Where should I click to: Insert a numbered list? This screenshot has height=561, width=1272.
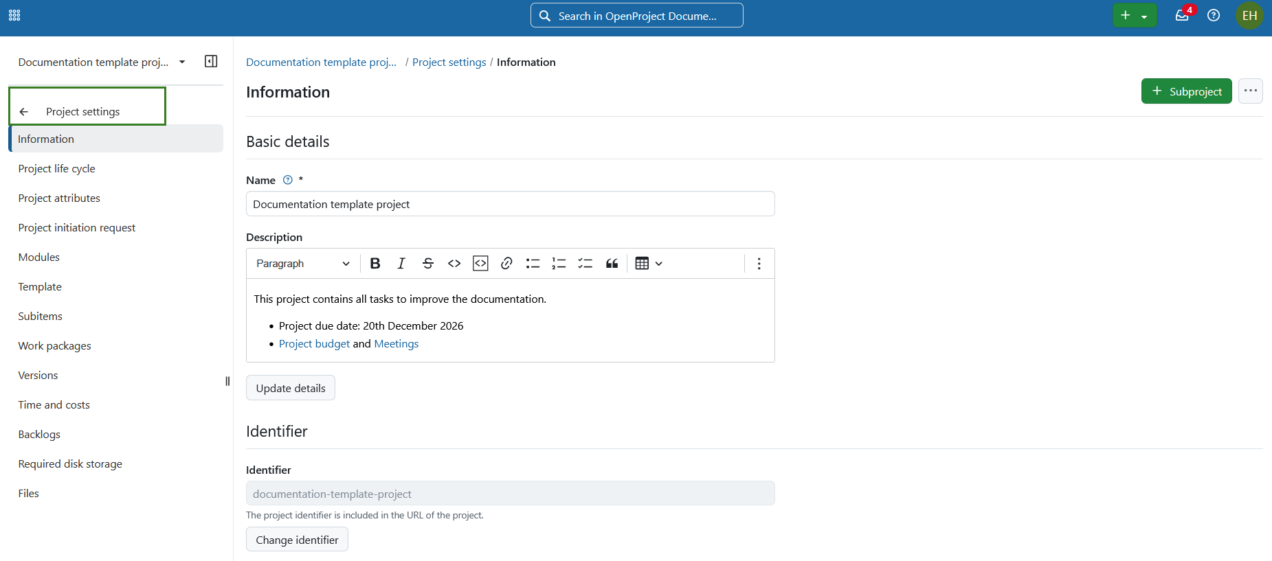point(559,263)
